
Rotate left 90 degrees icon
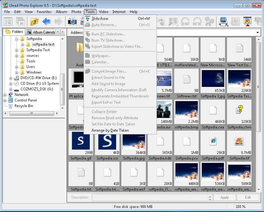click(x=185, y=21)
